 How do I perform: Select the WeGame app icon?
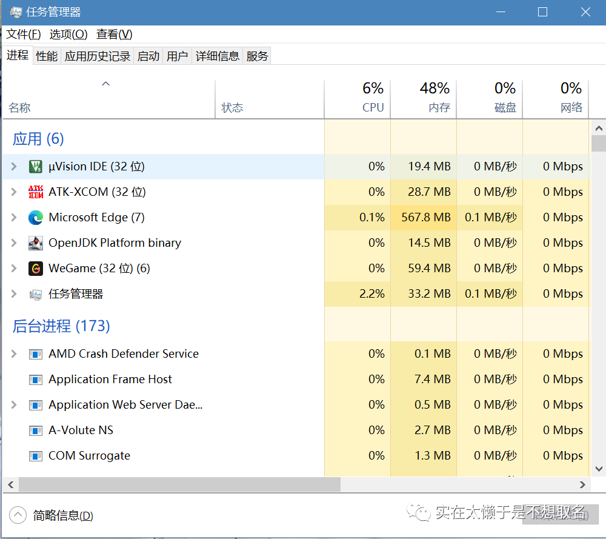pos(36,269)
